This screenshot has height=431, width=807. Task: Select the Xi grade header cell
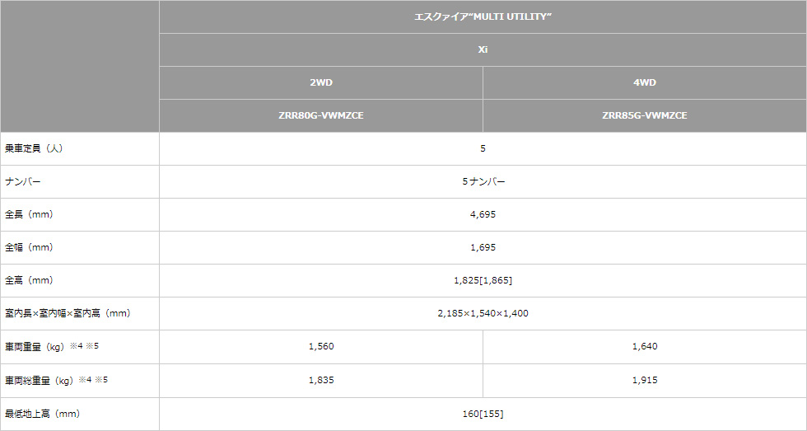[483, 49]
